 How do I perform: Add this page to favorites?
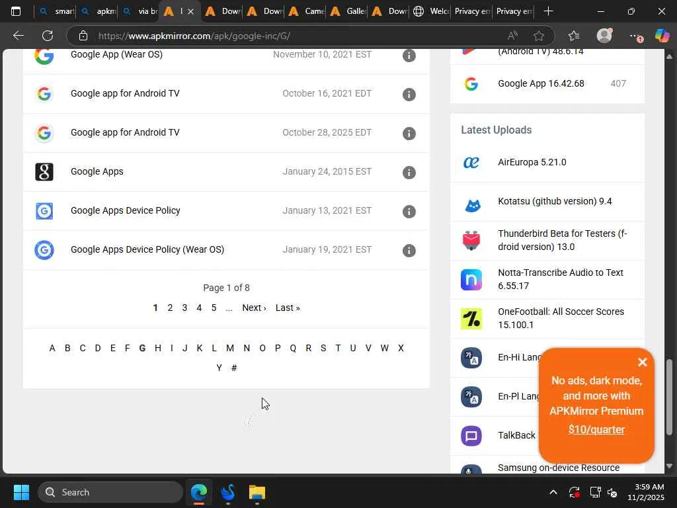538,36
